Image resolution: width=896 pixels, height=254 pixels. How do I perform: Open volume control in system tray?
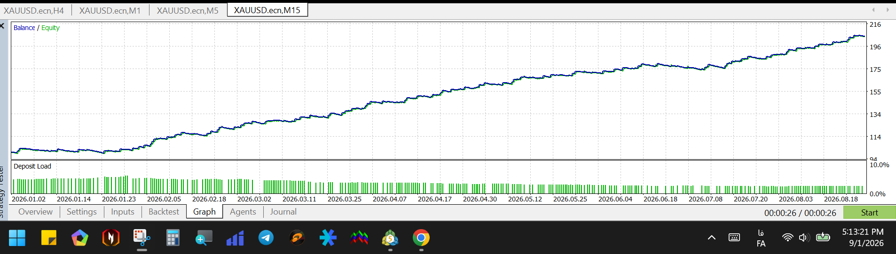(803, 238)
